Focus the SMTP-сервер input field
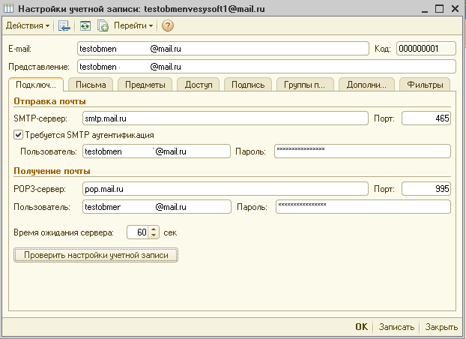 click(224, 118)
